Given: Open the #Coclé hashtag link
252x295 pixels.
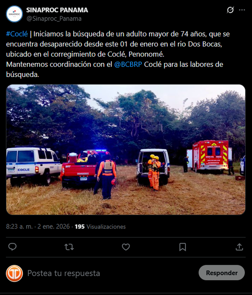Looking at the screenshot, I should 17,34.
